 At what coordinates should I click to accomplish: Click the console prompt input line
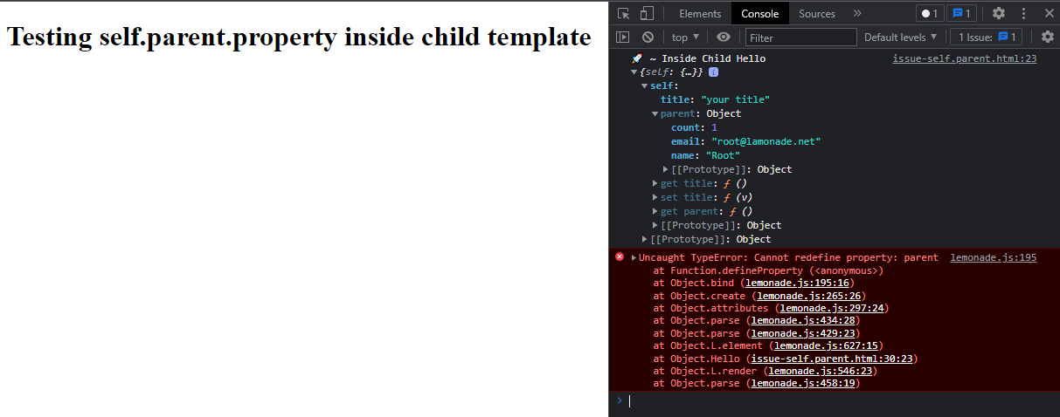pyautogui.click(x=839, y=401)
